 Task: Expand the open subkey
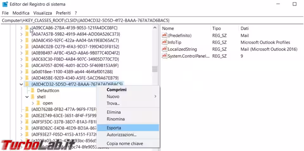pos(33,103)
